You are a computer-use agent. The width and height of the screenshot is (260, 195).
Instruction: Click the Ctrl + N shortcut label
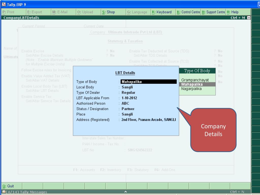pos(237,192)
